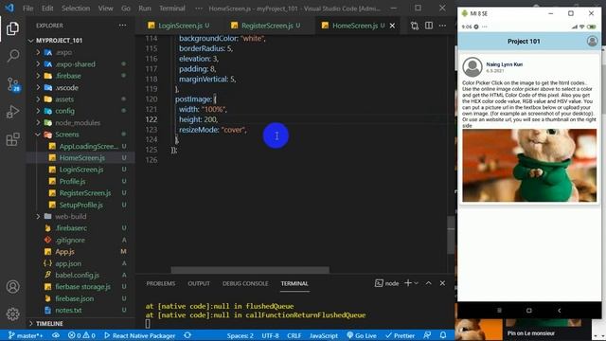
Task: Tap profile avatar in Project 101 header
Action: 592,41
